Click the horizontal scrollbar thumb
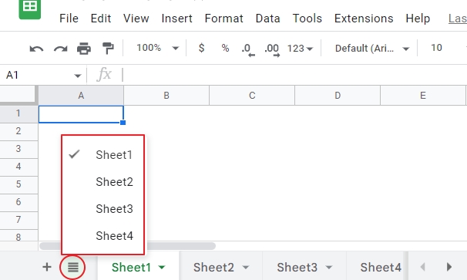The width and height of the screenshot is (467, 280). (x=127, y=246)
